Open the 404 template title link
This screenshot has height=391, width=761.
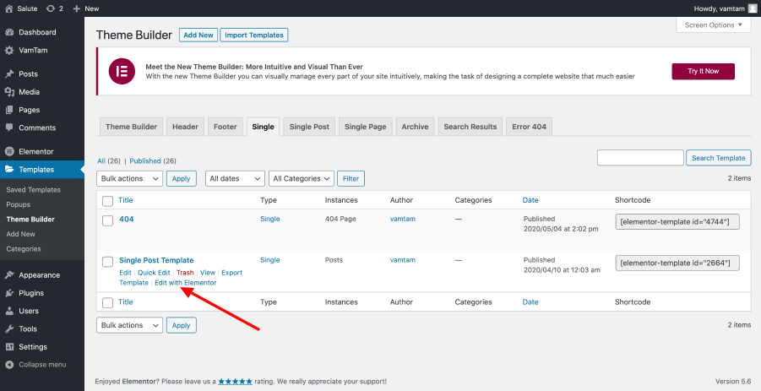(x=126, y=220)
